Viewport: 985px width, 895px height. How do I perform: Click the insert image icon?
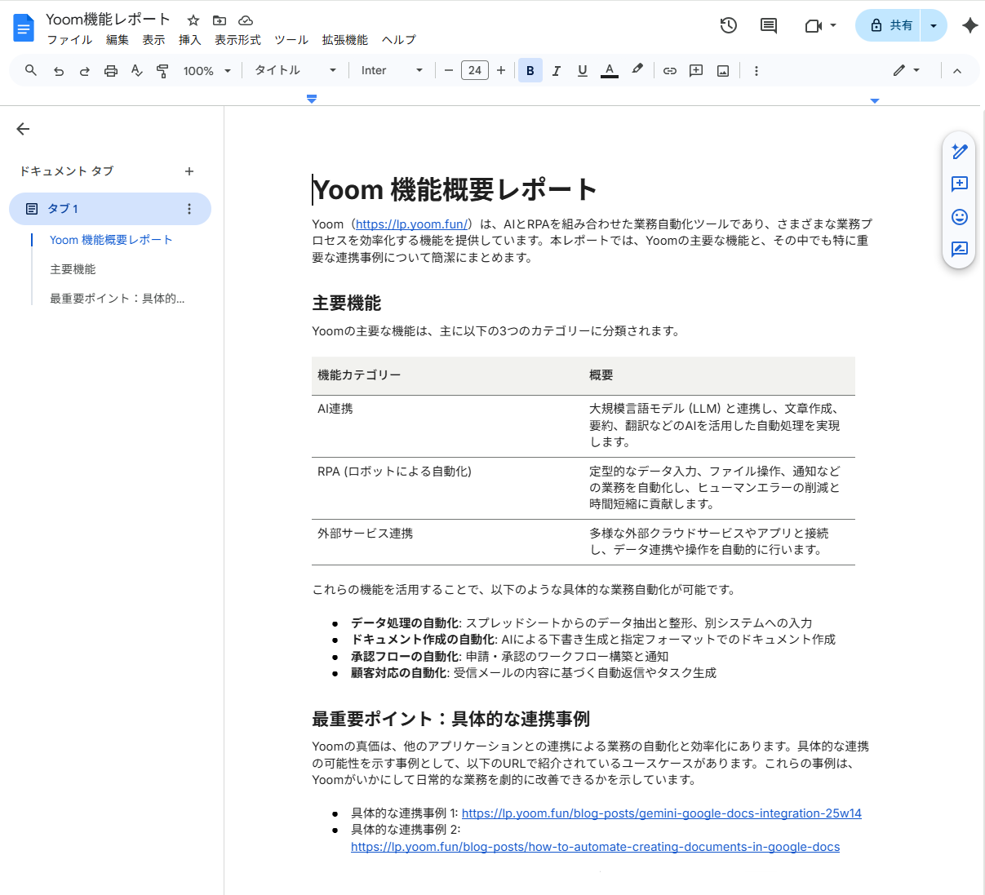pyautogui.click(x=723, y=71)
